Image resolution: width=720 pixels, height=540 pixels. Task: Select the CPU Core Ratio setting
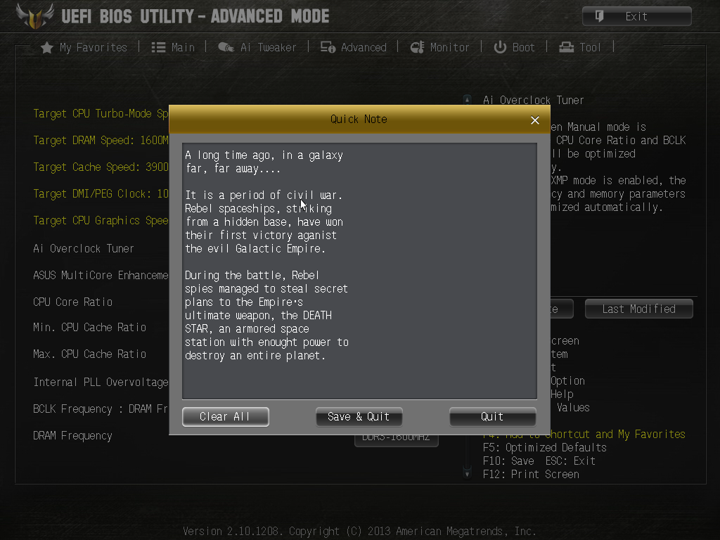tap(72, 302)
